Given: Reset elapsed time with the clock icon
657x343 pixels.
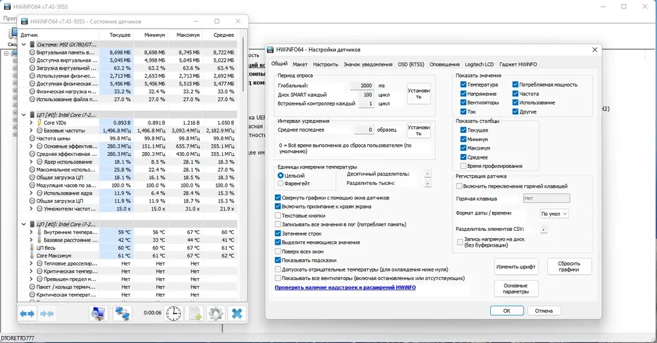Looking at the screenshot, I should (173, 313).
